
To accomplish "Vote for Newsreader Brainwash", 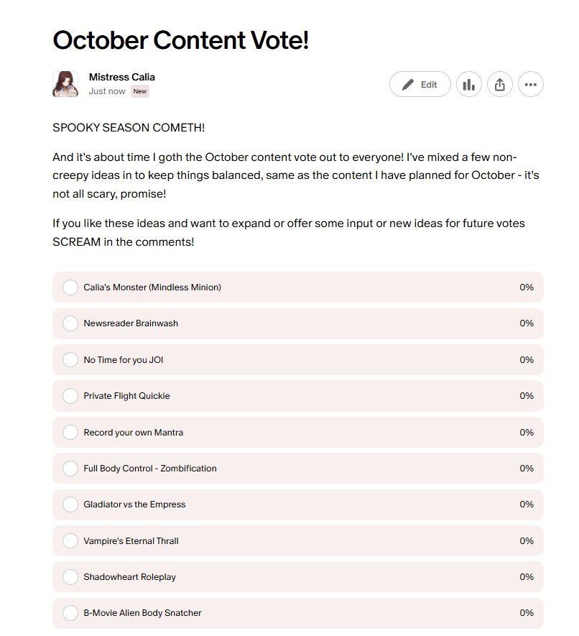I will click(70, 323).
